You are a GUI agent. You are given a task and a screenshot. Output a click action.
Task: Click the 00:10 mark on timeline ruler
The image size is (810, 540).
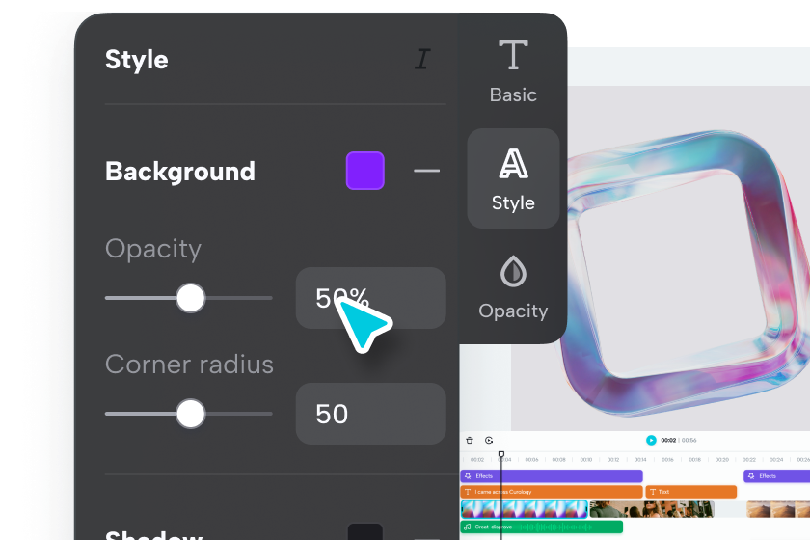pyautogui.click(x=586, y=459)
